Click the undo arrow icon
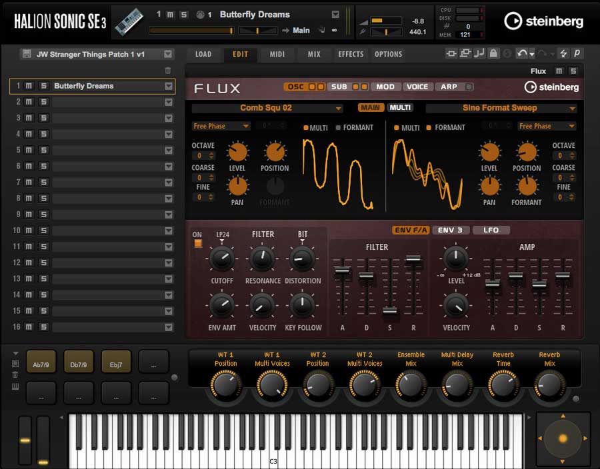Screen dimensions: 600x469 (521, 53)
